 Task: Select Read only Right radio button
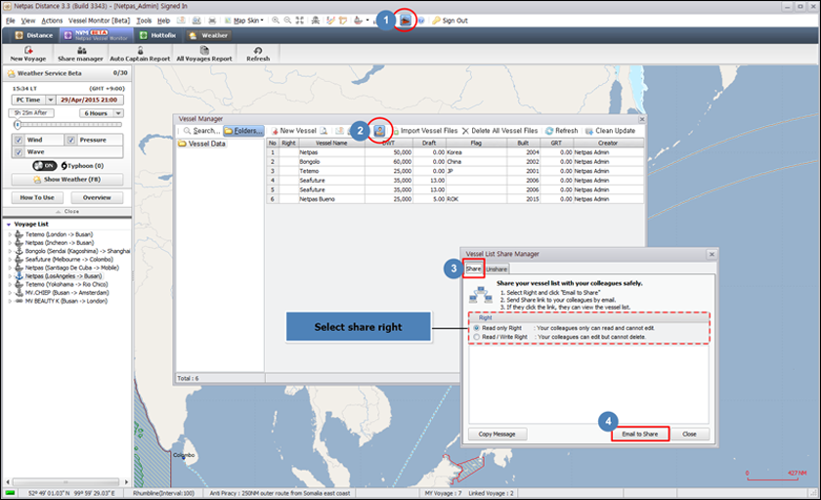tap(477, 328)
